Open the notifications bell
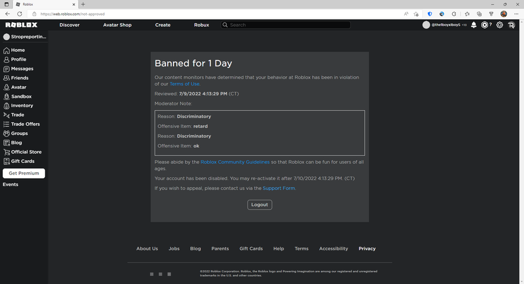 coord(473,25)
